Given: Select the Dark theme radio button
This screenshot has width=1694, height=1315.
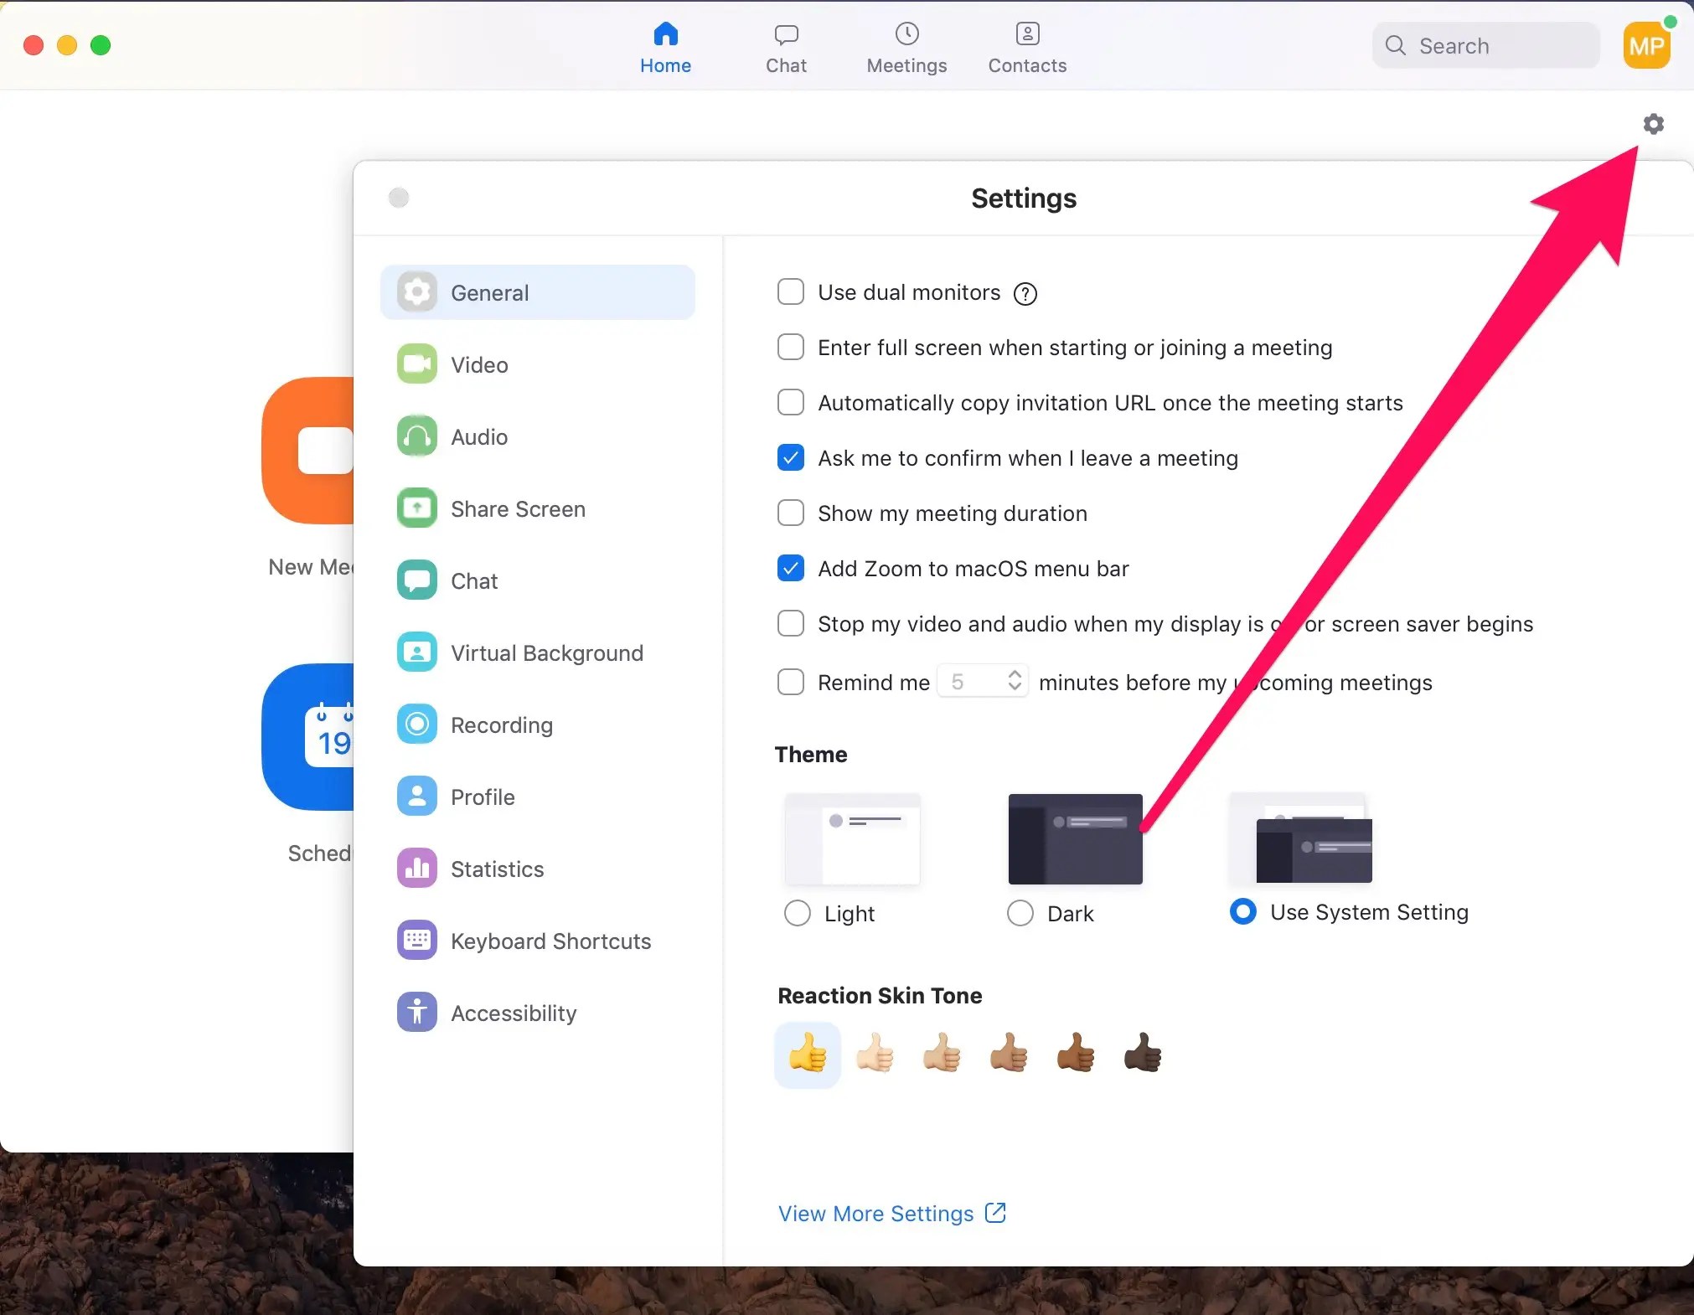Looking at the screenshot, I should (1020, 913).
